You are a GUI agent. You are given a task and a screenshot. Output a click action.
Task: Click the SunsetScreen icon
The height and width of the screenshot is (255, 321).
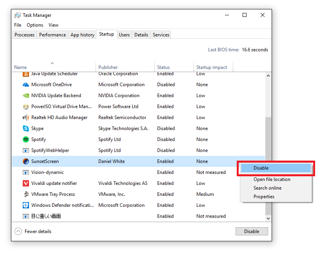(25, 161)
